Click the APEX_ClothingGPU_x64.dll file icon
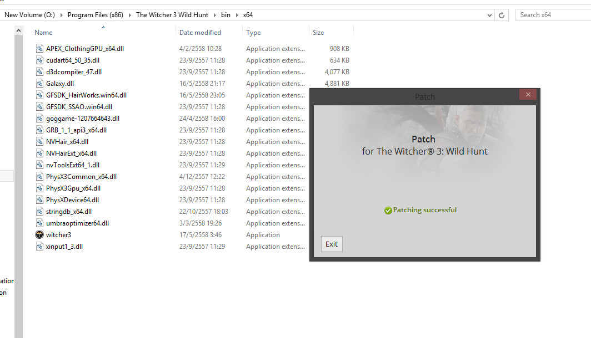The height and width of the screenshot is (338, 591). point(39,49)
